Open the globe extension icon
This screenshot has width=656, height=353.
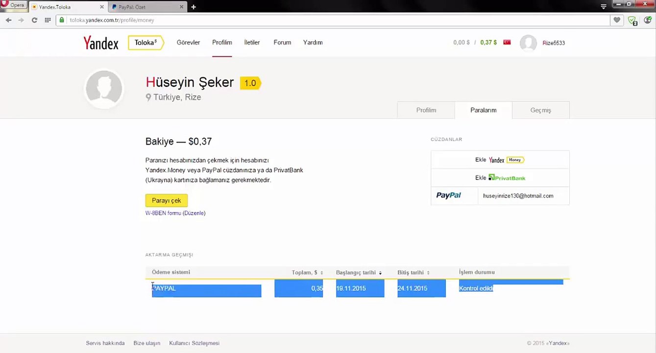648,20
